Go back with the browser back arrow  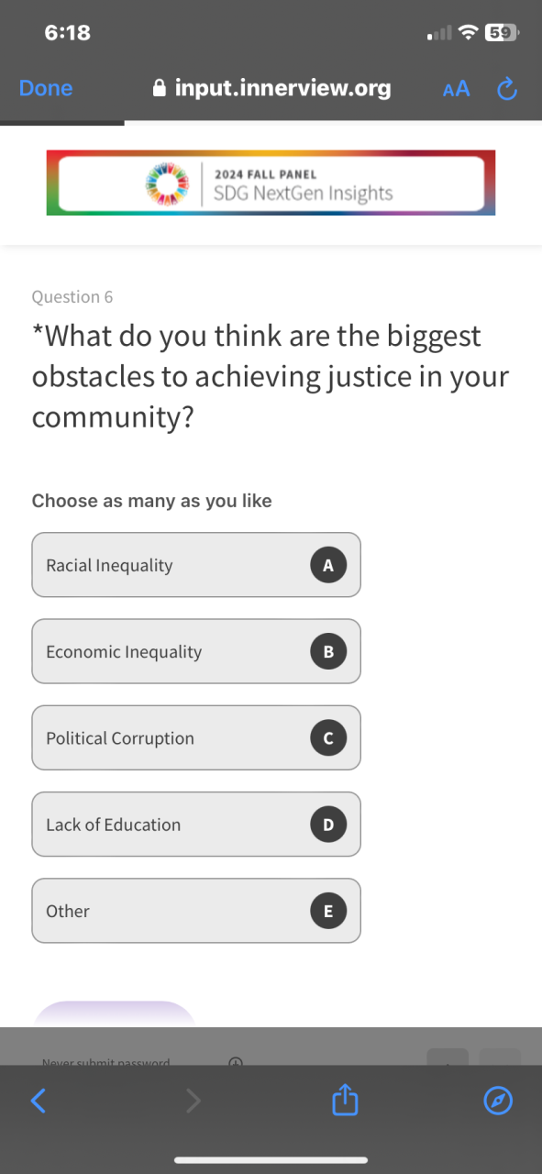coord(39,1101)
